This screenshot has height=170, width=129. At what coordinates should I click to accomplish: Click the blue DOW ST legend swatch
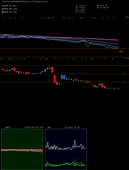coord(3,6)
